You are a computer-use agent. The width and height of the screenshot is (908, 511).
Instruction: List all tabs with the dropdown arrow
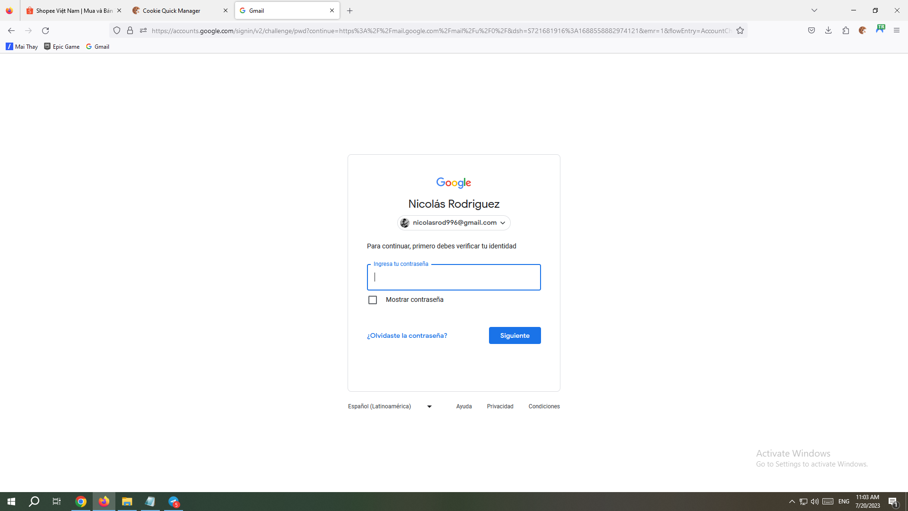(814, 10)
